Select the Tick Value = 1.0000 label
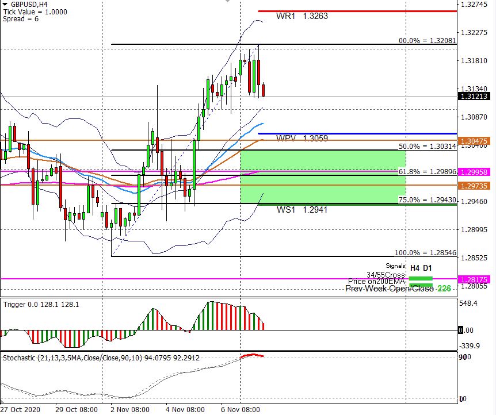Image resolution: width=496 pixels, height=415 pixels. pyautogui.click(x=35, y=12)
